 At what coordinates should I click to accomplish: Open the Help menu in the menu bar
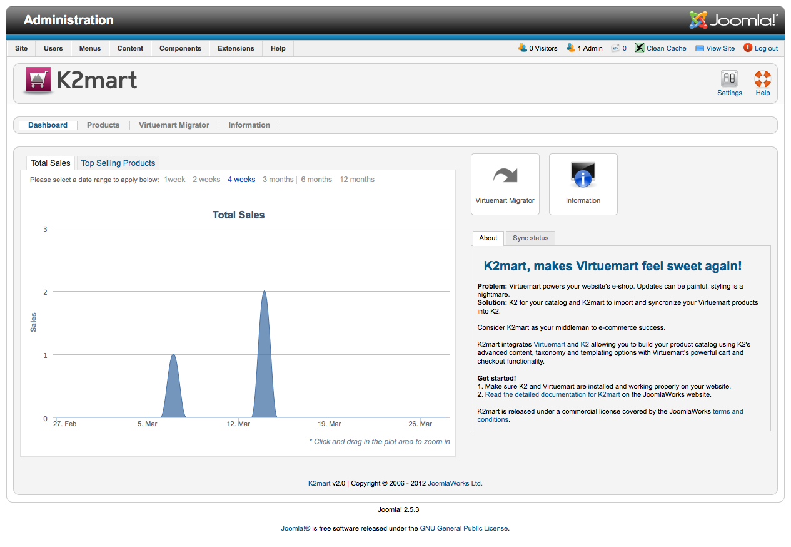tap(278, 48)
